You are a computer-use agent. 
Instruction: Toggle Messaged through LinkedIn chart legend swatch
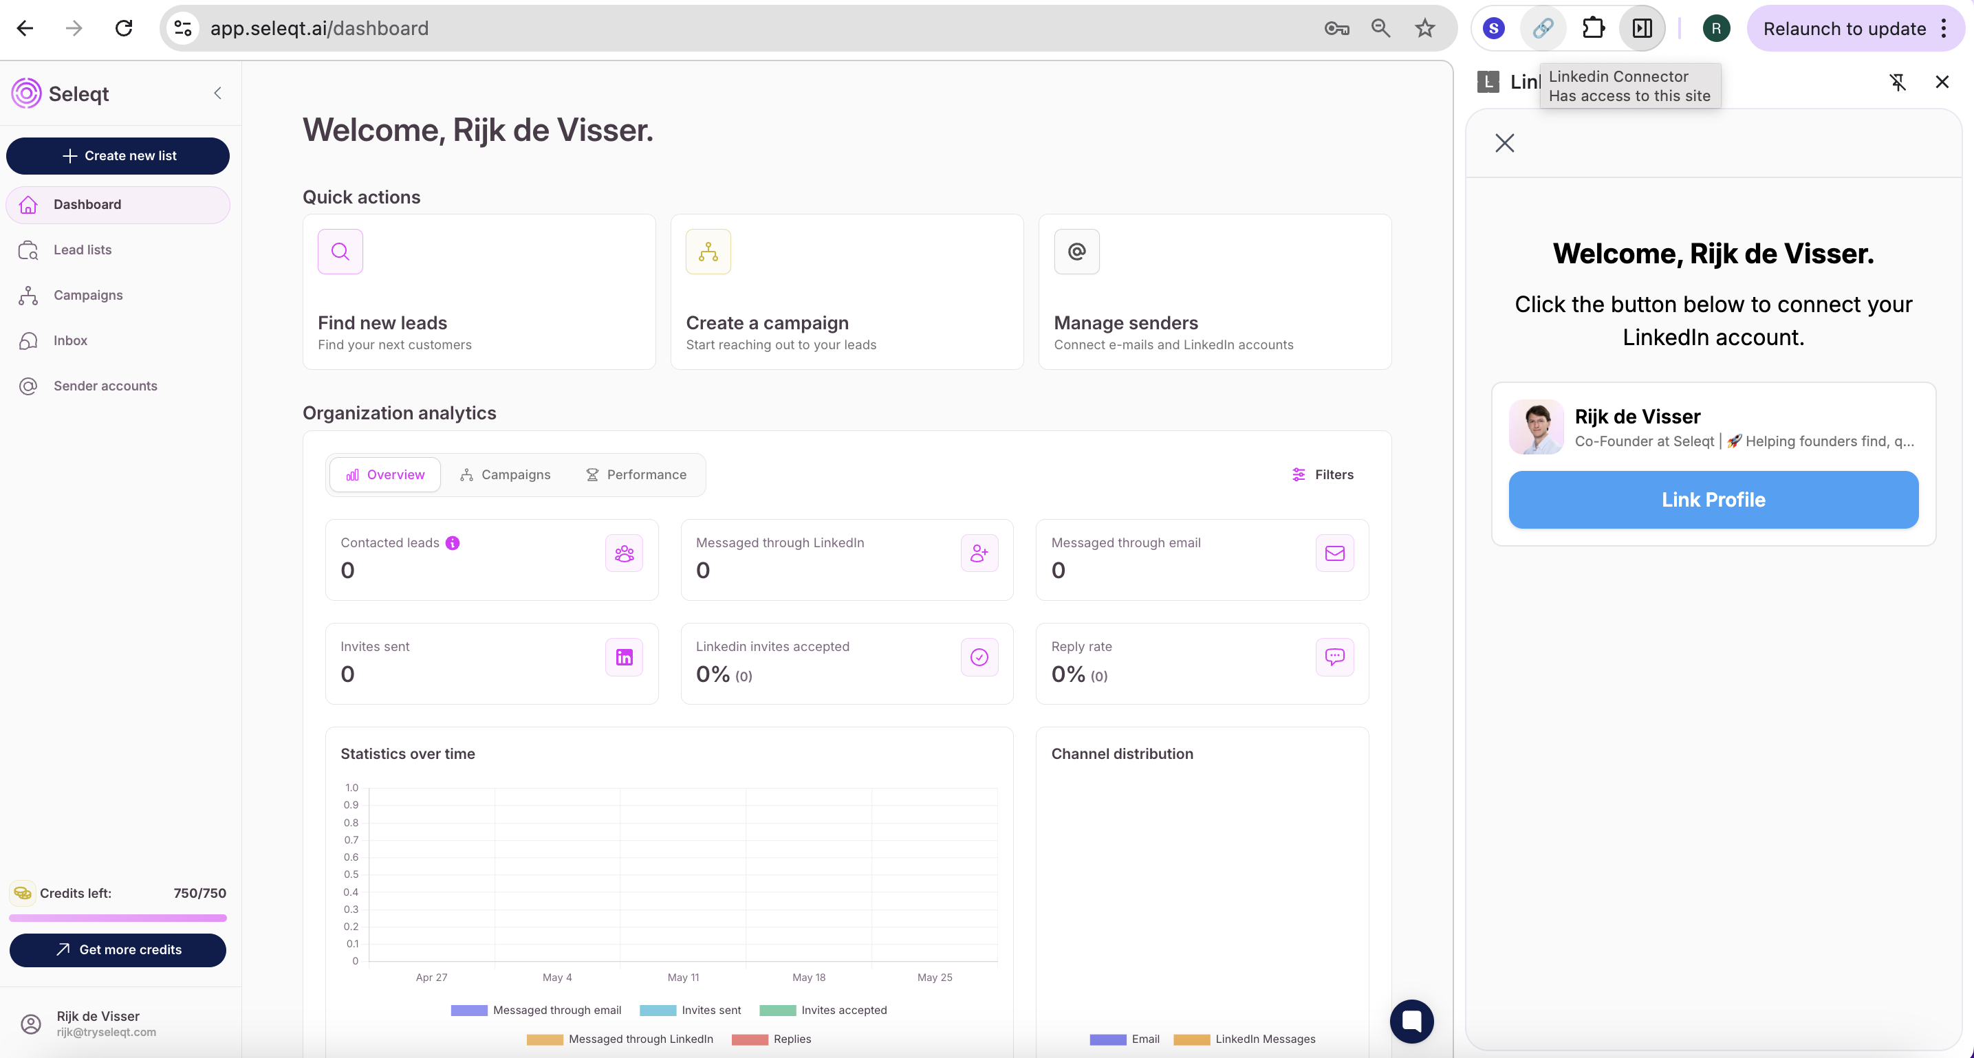click(x=544, y=1039)
